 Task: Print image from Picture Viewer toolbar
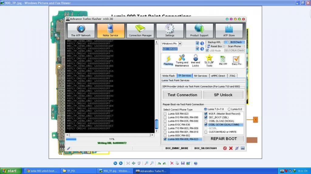[x=177, y=163]
